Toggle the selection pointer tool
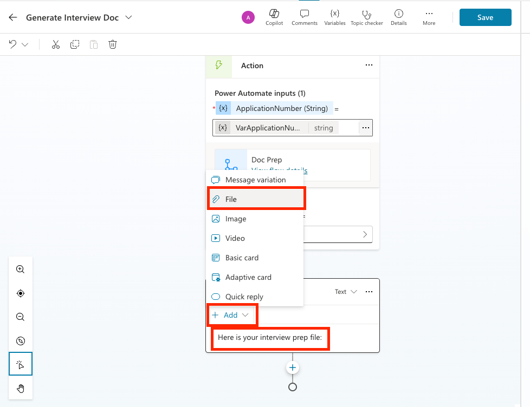This screenshot has width=530, height=407. (21, 364)
